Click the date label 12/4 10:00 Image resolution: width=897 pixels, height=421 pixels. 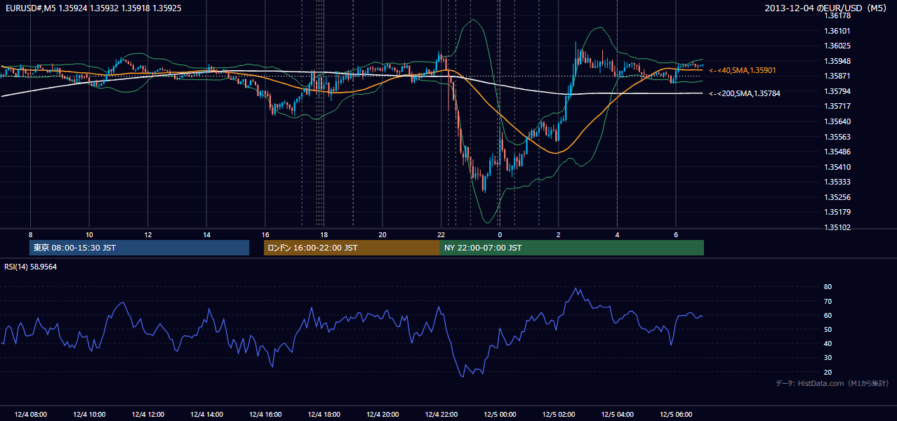point(89,415)
